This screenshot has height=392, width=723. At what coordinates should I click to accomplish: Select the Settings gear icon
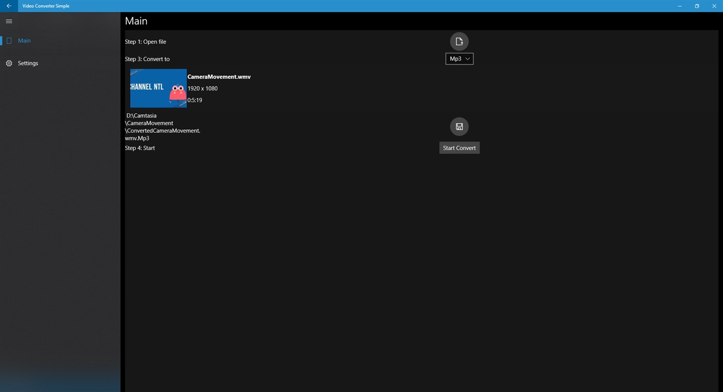tap(8, 63)
